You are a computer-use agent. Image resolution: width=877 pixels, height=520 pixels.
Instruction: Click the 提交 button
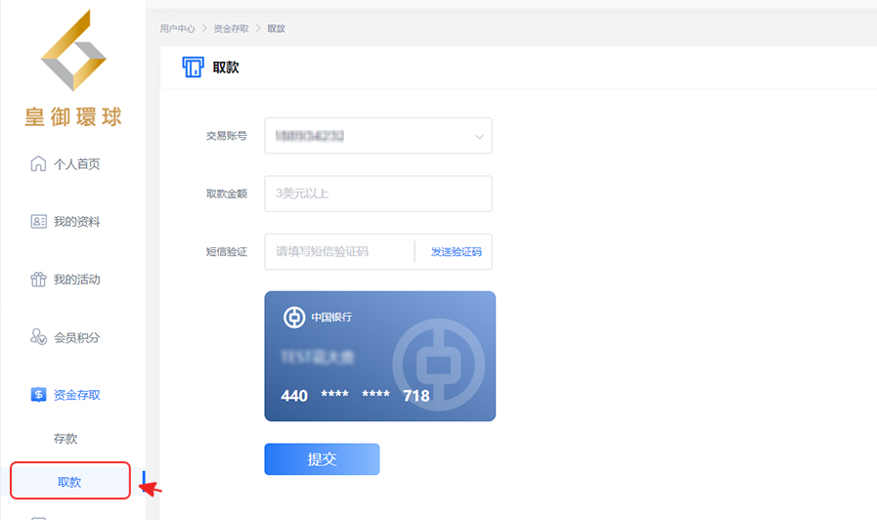323,459
